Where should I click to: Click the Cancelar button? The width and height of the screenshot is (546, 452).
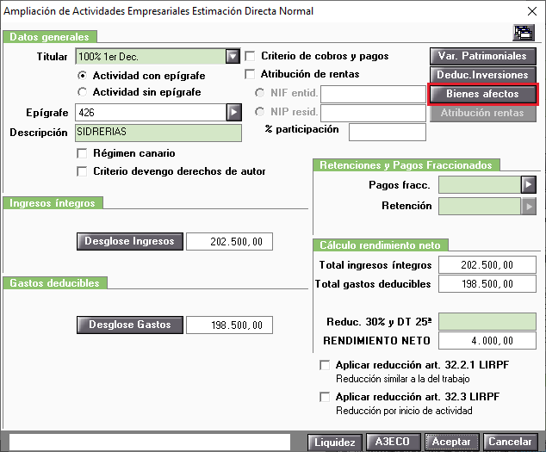510,443
